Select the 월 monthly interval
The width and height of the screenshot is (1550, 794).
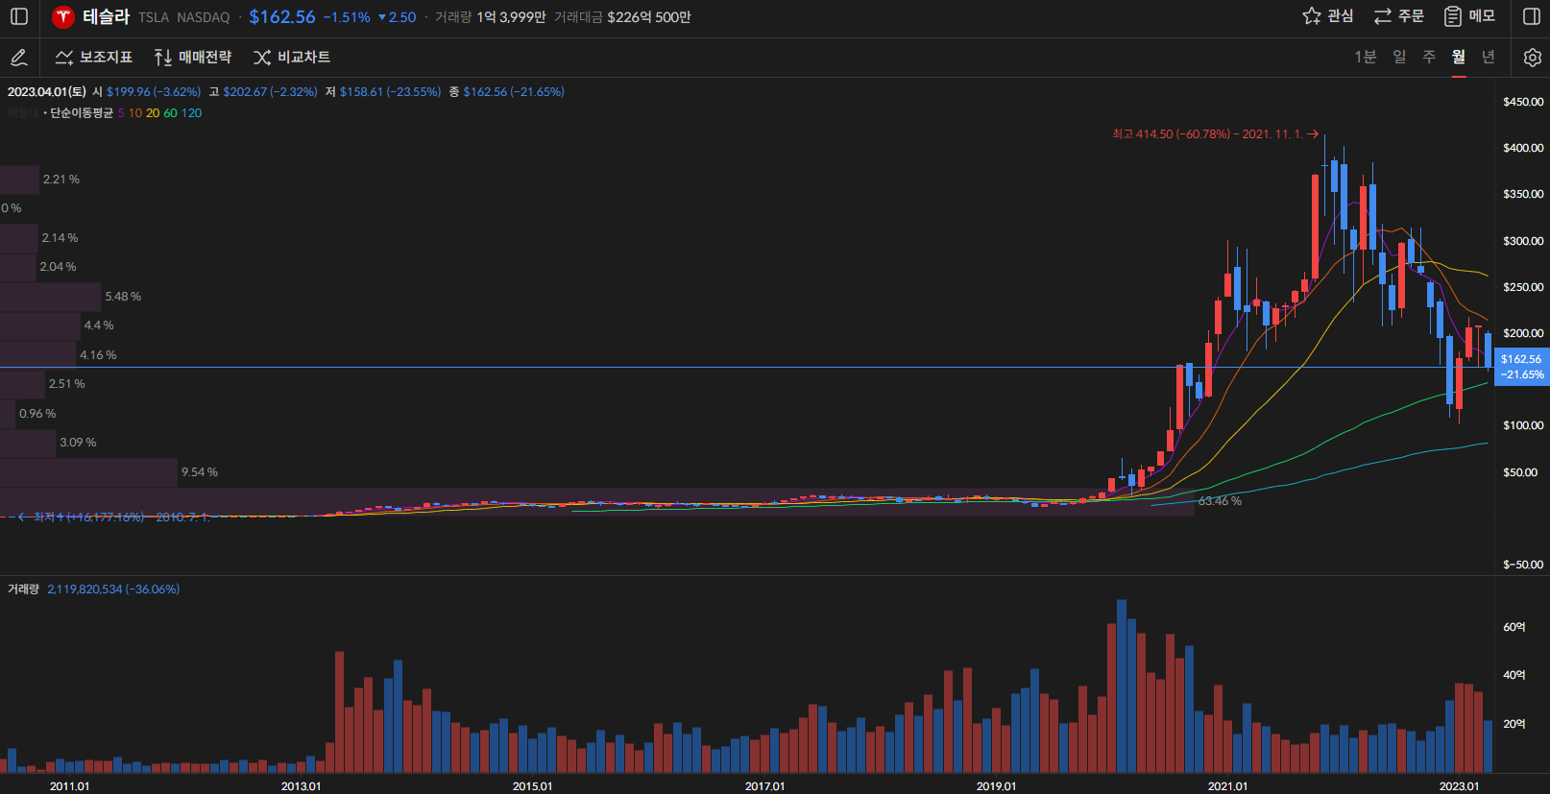(x=1459, y=58)
